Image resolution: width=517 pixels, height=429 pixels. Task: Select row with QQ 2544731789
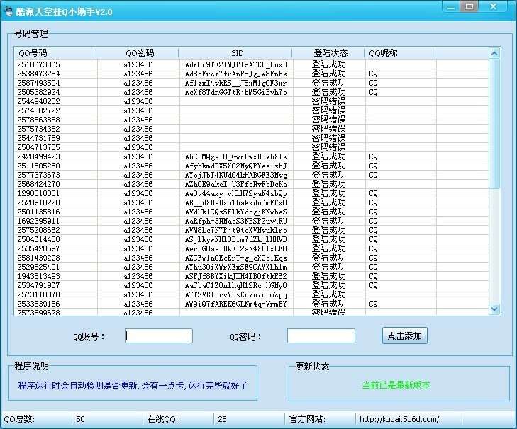coord(252,138)
